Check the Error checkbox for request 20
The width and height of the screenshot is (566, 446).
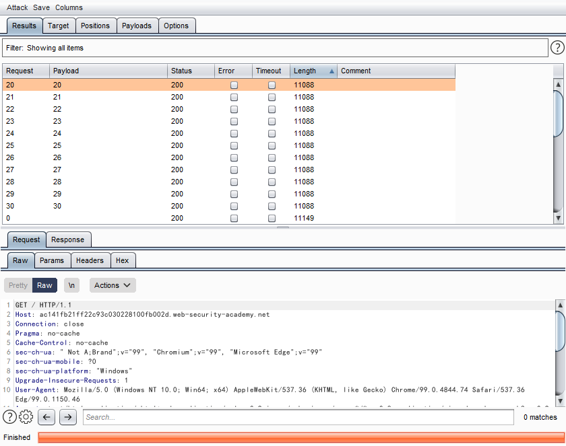[234, 85]
